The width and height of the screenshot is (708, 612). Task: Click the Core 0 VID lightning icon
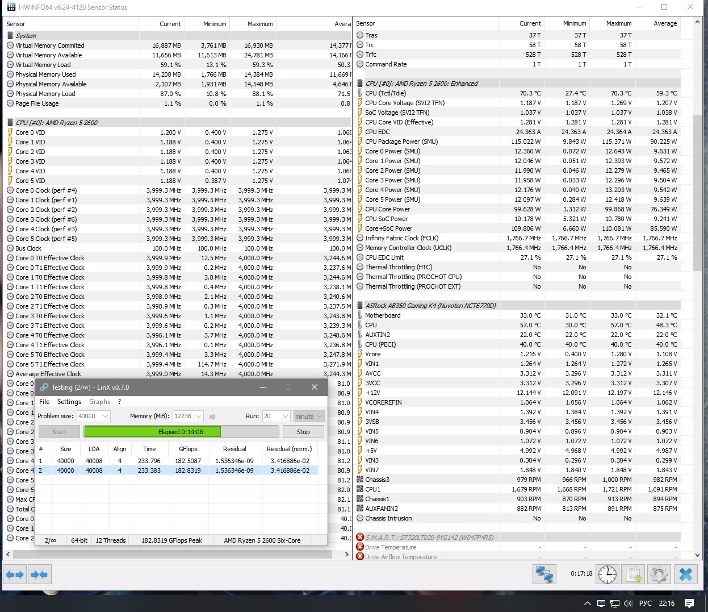coord(10,132)
